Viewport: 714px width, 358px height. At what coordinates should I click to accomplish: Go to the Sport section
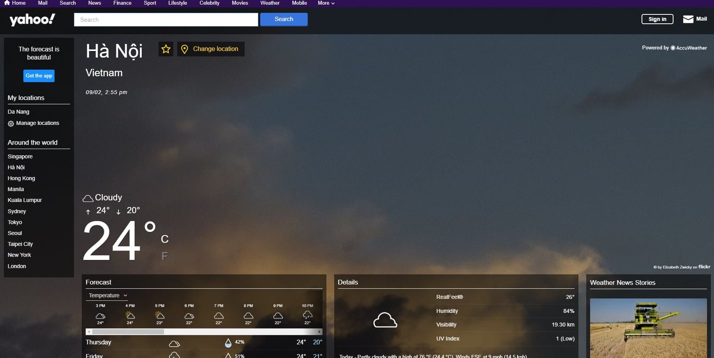click(x=150, y=3)
